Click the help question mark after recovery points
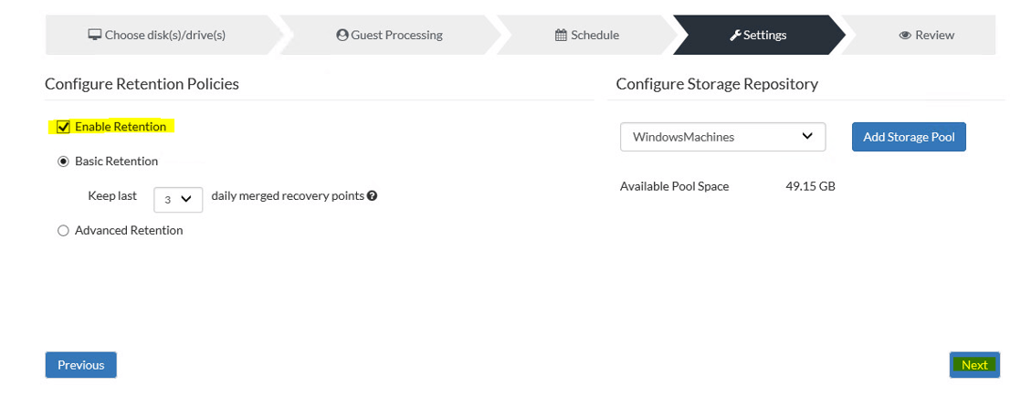 tap(373, 195)
